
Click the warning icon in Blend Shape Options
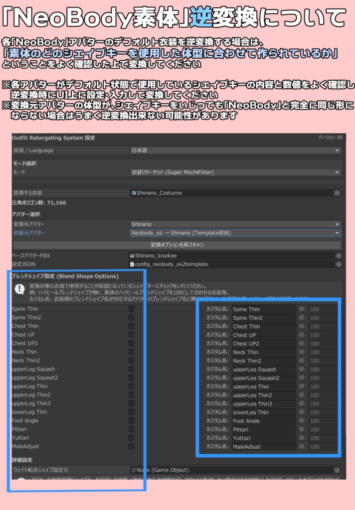coord(20,289)
